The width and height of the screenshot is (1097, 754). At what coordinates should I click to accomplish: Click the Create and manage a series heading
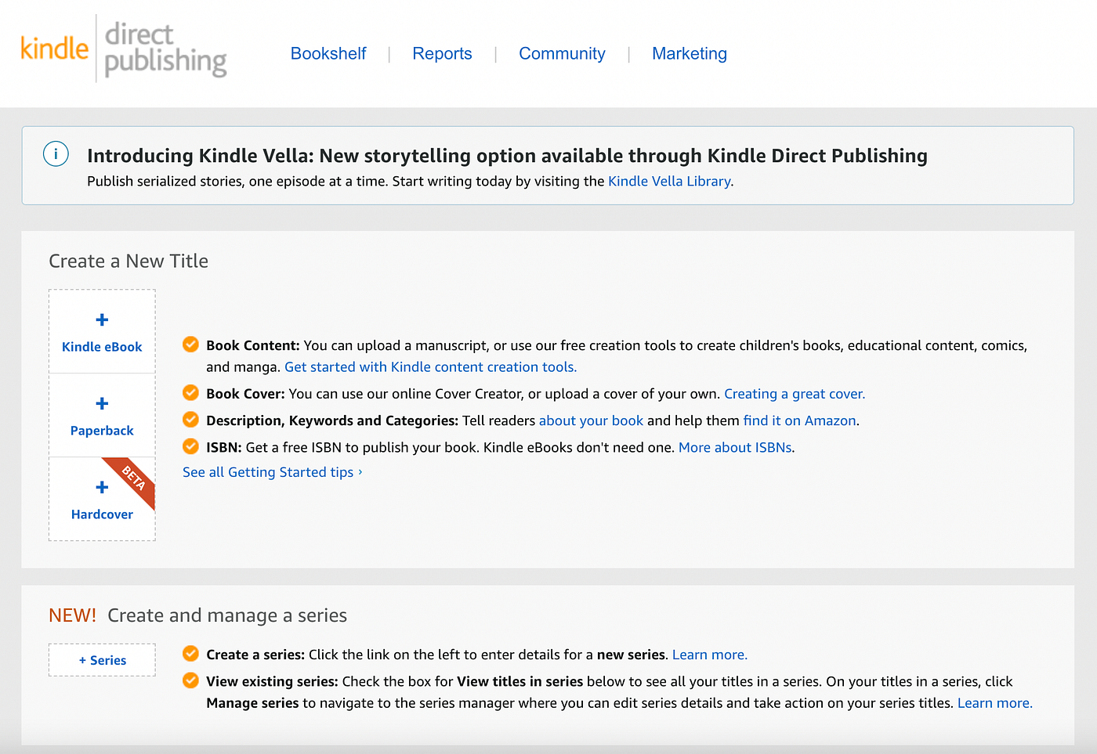click(x=227, y=615)
